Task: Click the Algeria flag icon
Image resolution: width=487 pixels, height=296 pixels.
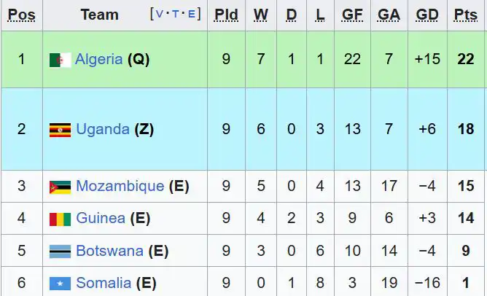Action: (60, 60)
